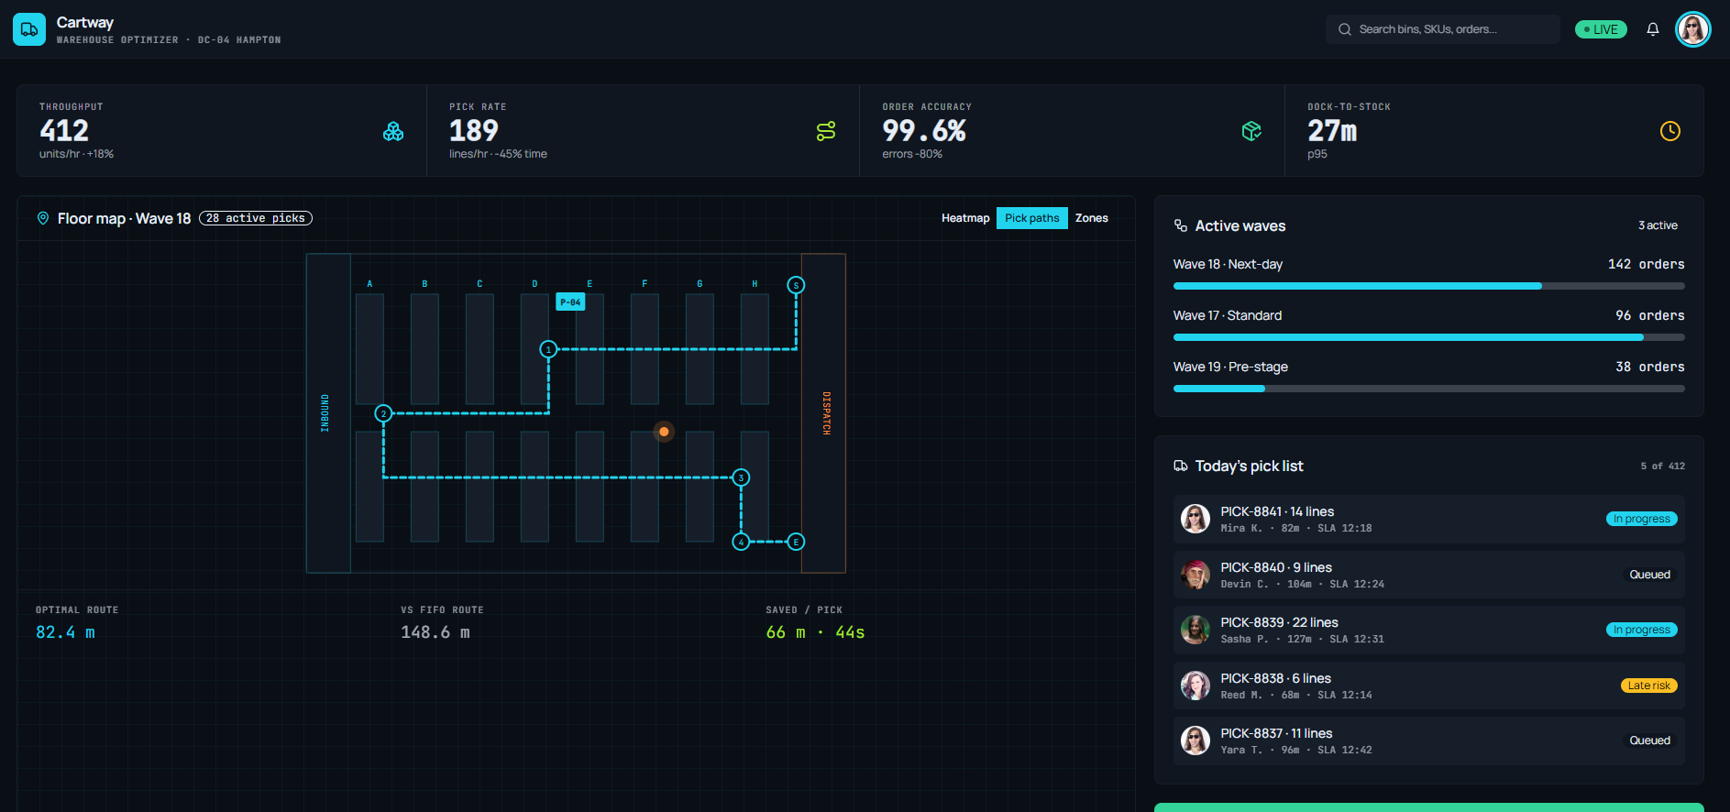Focus the Search bins, SKUs, orders field

point(1442,29)
